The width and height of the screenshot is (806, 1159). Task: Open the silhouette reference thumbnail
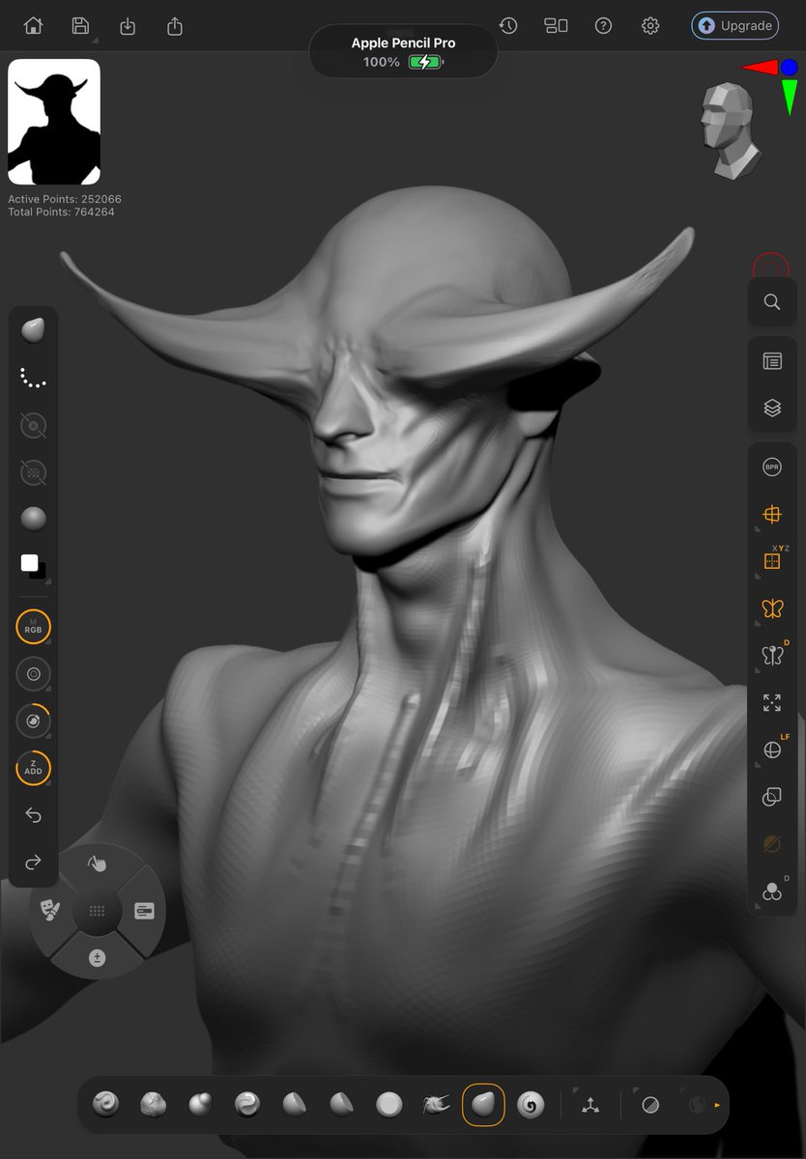click(x=54, y=122)
